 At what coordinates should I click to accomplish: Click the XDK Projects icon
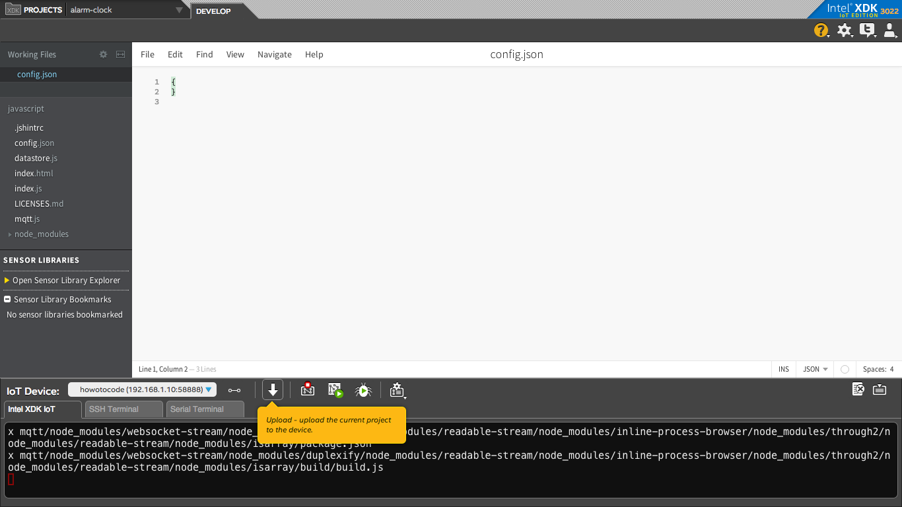tap(13, 10)
